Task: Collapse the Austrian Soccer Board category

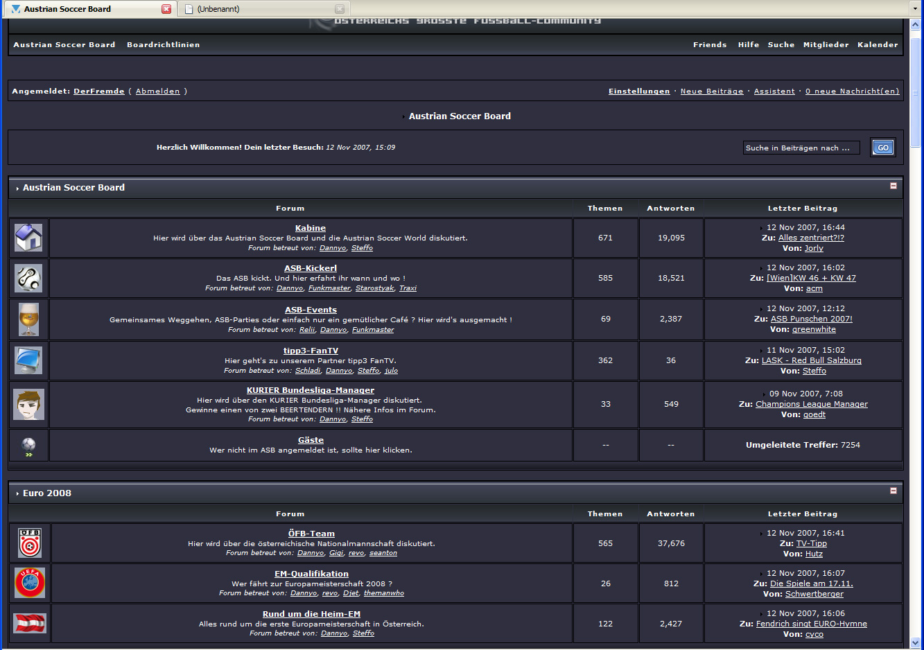Action: coord(894,186)
